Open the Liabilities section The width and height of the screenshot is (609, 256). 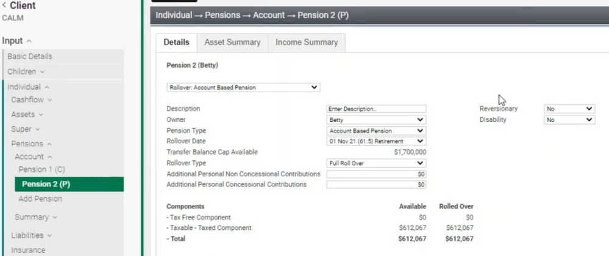click(31, 235)
